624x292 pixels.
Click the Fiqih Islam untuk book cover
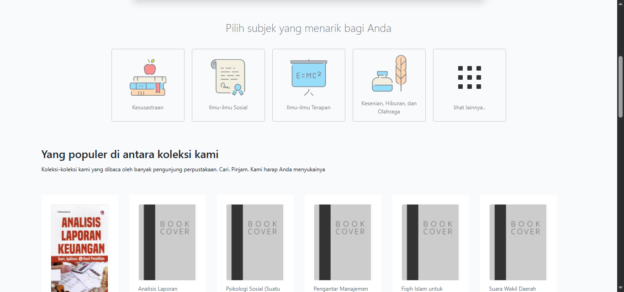pos(431,242)
